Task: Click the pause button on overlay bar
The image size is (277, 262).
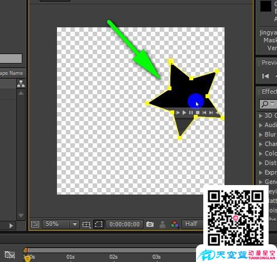Action: 191,113
